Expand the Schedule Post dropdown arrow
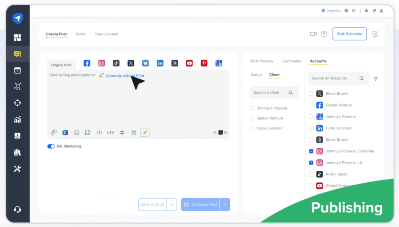This screenshot has width=399, height=227. (224, 204)
